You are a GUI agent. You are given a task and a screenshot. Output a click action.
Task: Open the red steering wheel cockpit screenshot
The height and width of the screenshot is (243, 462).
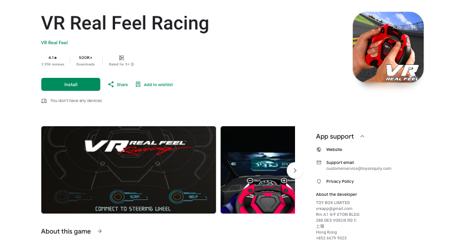click(x=258, y=170)
